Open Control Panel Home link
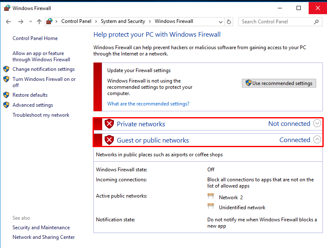This screenshot has height=248, width=327. pyautogui.click(x=35, y=38)
